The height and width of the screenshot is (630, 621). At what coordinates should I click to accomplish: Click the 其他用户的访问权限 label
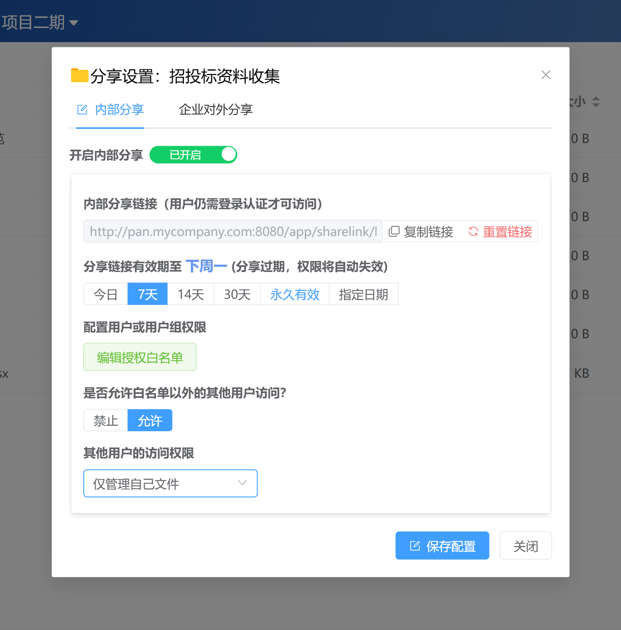click(x=139, y=453)
